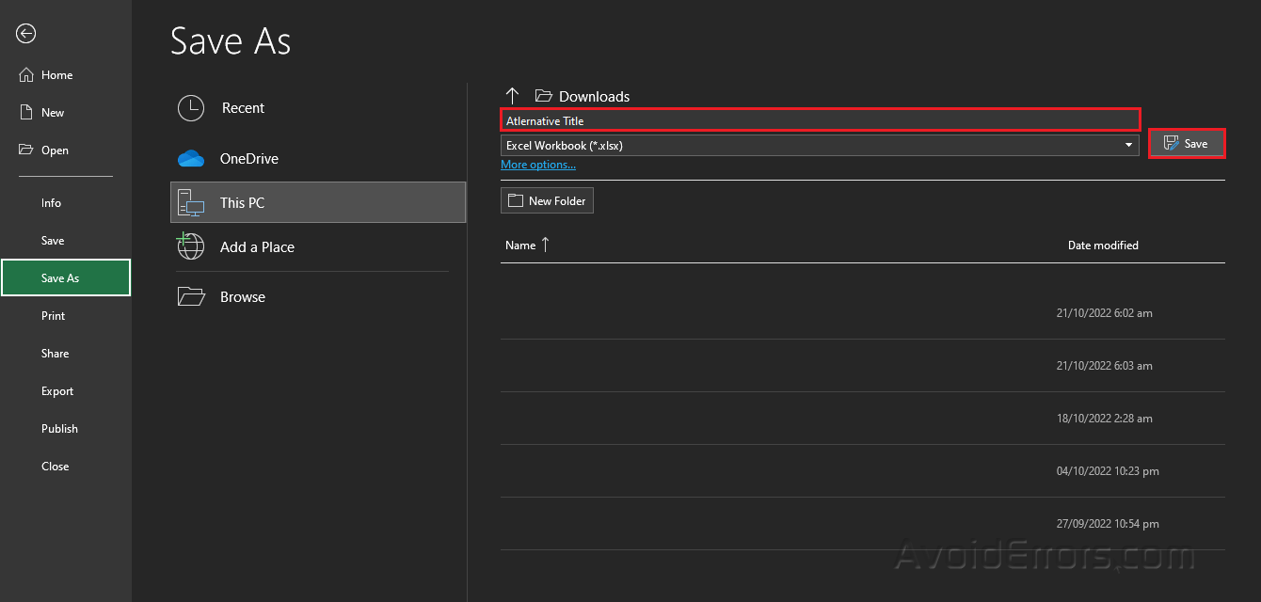Select the OneDrive cloud icon
The height and width of the screenshot is (602, 1261).
[191, 158]
